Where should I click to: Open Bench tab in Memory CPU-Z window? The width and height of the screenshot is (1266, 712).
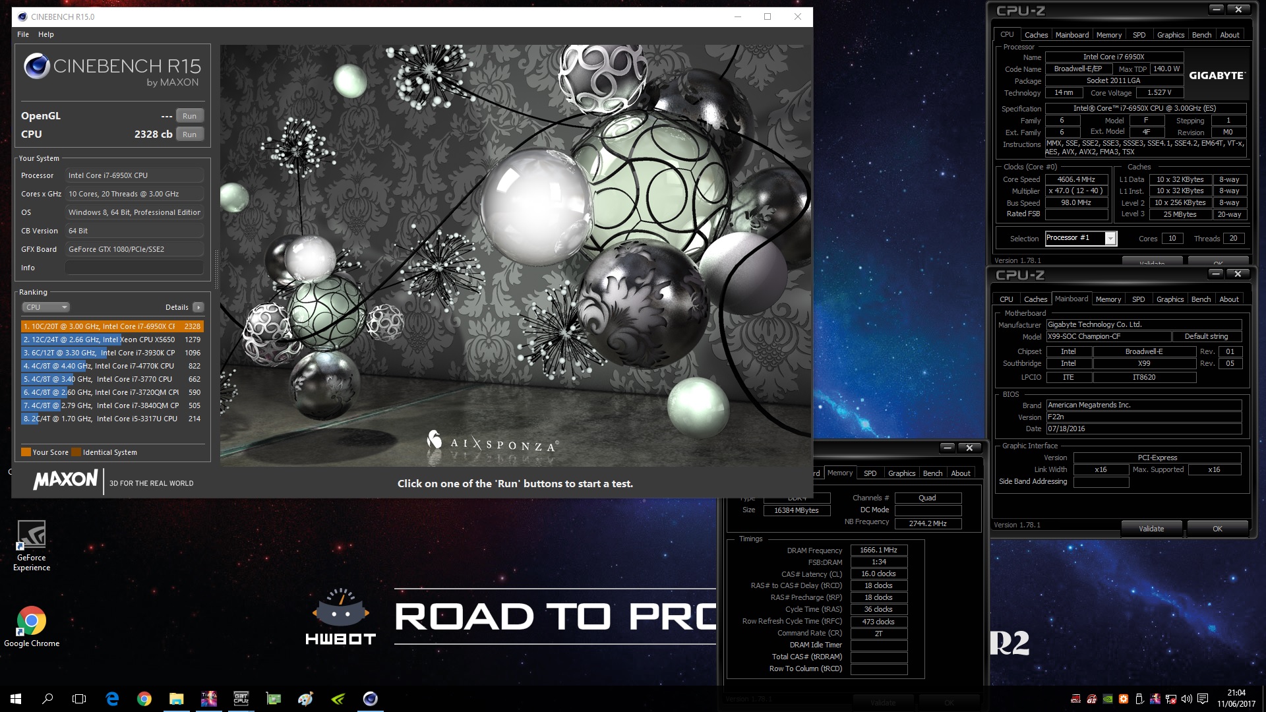coord(933,473)
